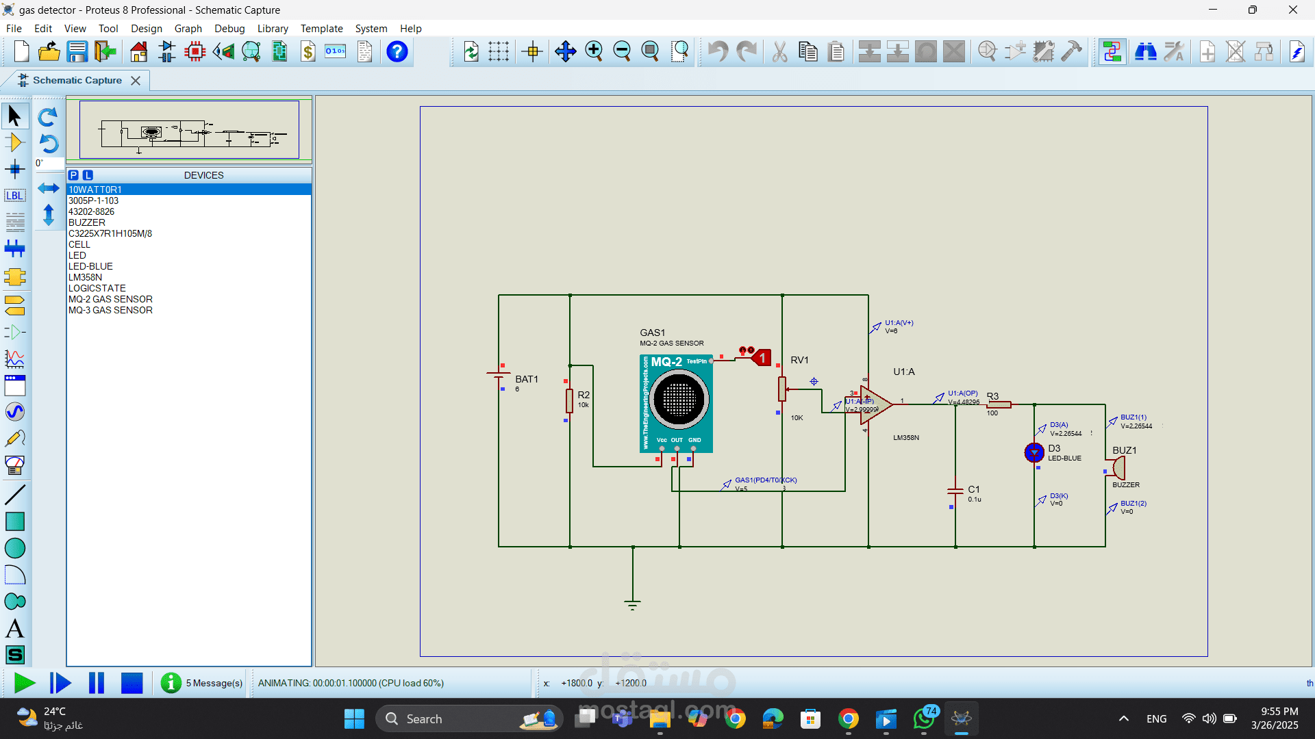Select the Junction dot mode tool
Image resolution: width=1315 pixels, height=739 pixels.
tap(14, 169)
